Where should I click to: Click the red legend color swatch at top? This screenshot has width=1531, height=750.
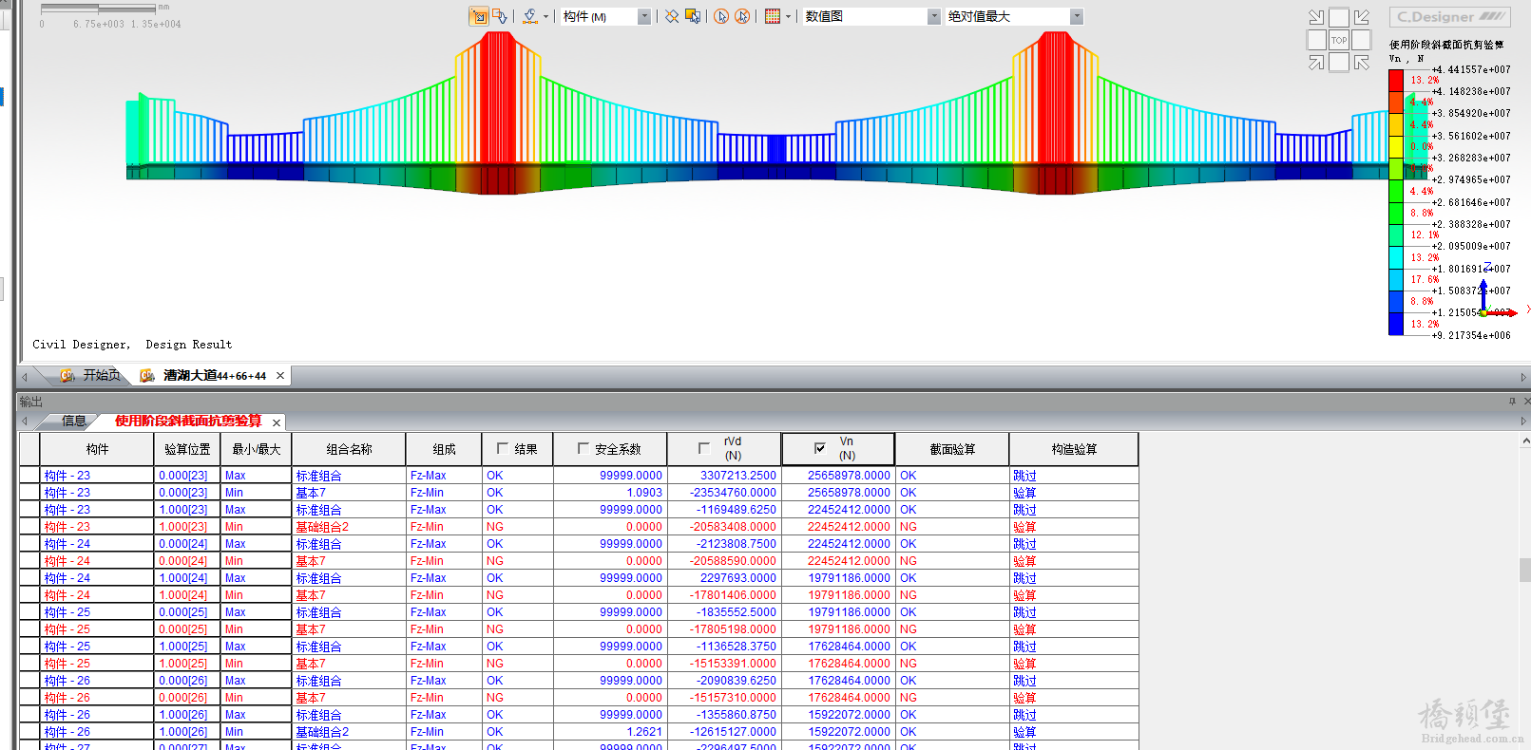(1395, 81)
